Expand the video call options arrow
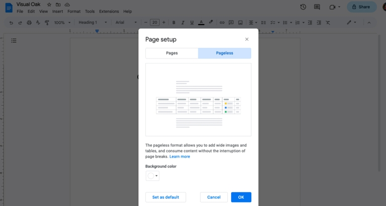The width and height of the screenshot is (386, 206). pyautogui.click(x=339, y=7)
